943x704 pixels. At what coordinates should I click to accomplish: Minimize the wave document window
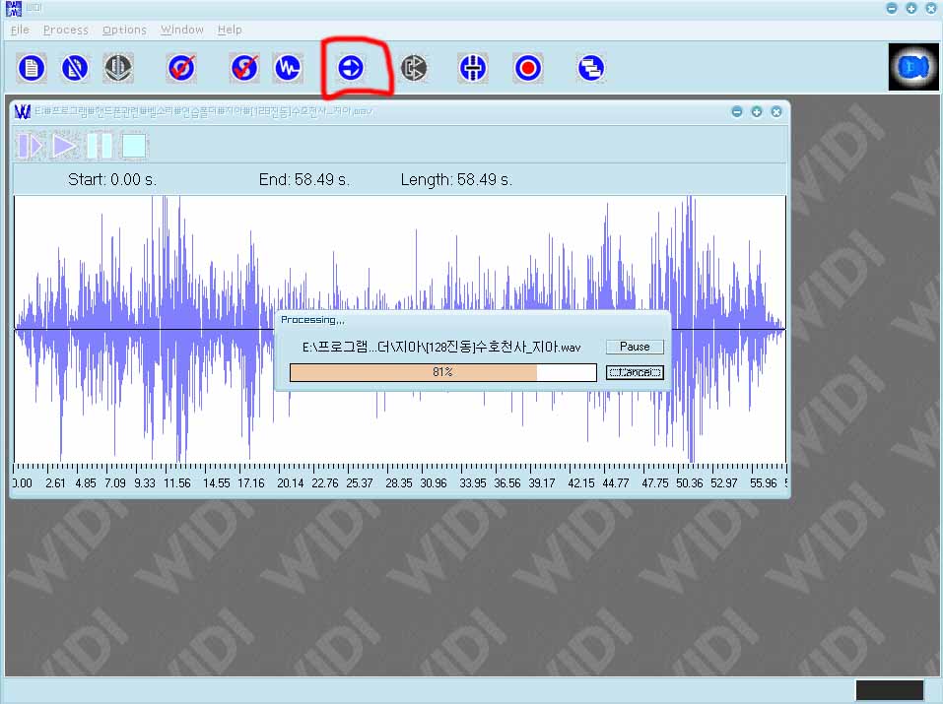tap(737, 112)
